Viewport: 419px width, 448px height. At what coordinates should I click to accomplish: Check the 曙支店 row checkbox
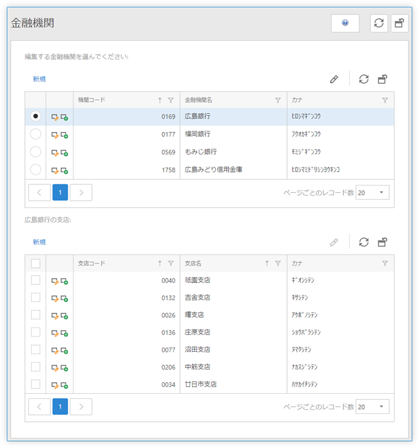(x=35, y=315)
